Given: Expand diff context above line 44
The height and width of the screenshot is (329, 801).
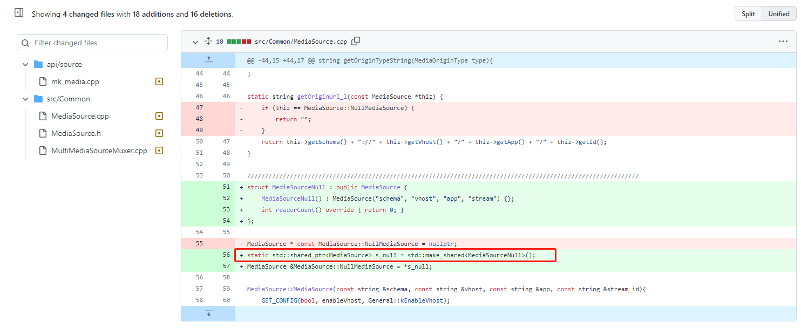Looking at the screenshot, I should tap(209, 60).
